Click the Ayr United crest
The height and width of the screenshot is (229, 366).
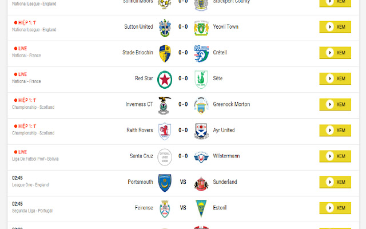pos(201,131)
